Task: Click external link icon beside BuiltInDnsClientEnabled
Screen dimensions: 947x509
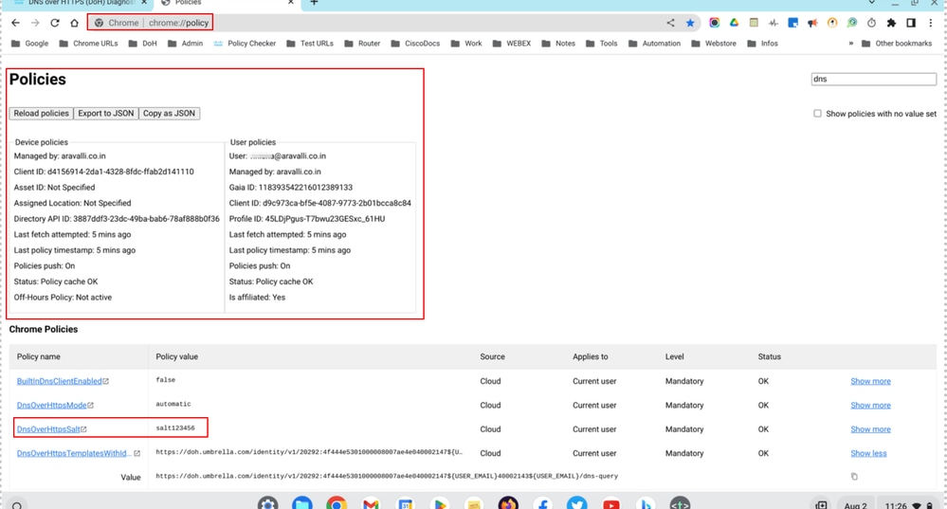Action: [x=105, y=381]
